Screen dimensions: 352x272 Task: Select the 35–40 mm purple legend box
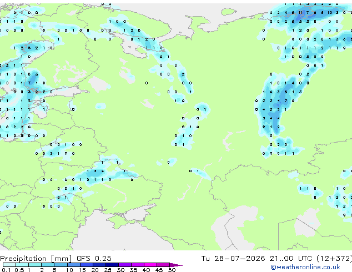coord(138,265)
